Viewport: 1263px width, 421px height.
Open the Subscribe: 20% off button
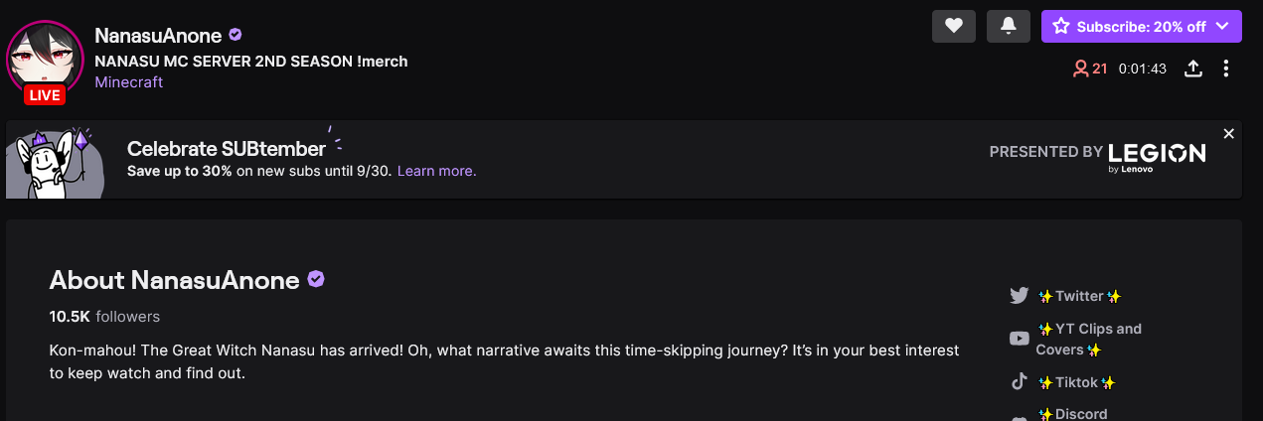pos(1130,27)
